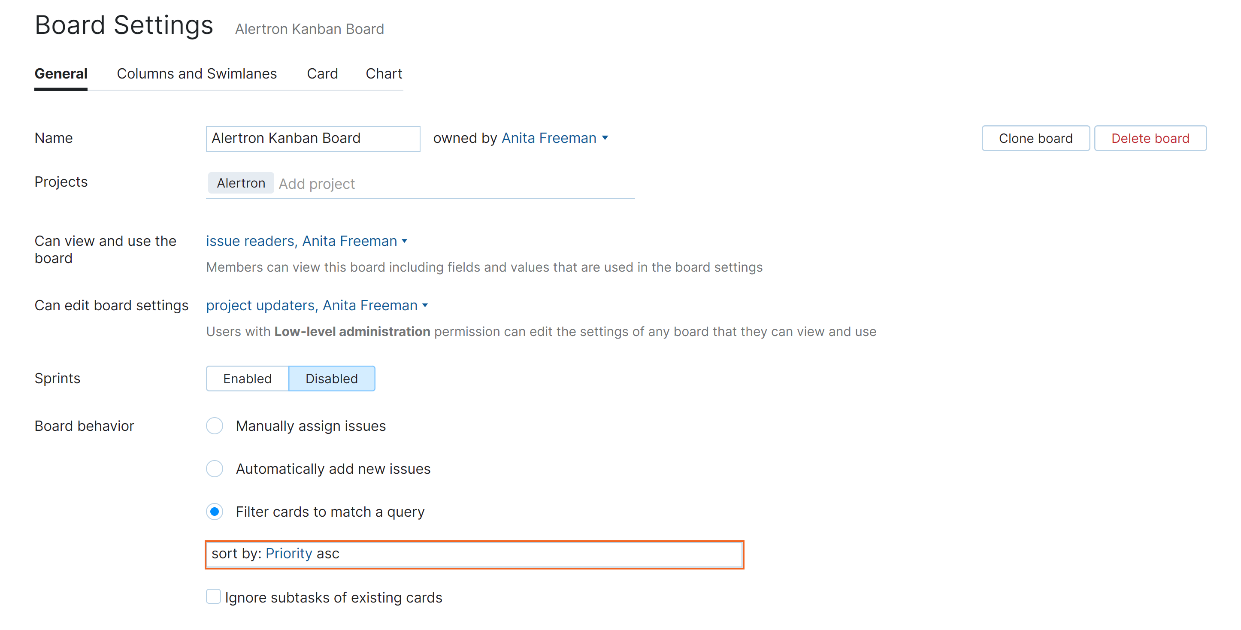Switch to Columns and Swimlanes tab
Screen dimensions: 1241x630
click(197, 74)
